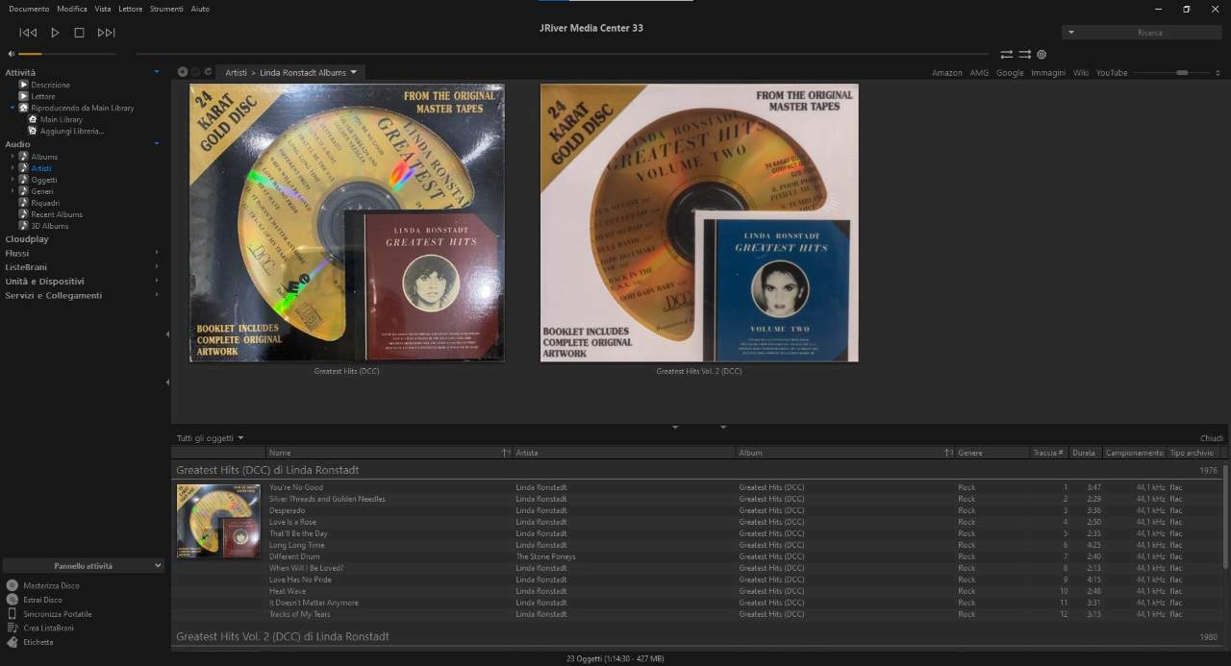Click the Stop playback button
The width and height of the screenshot is (1231, 666).
tap(79, 33)
